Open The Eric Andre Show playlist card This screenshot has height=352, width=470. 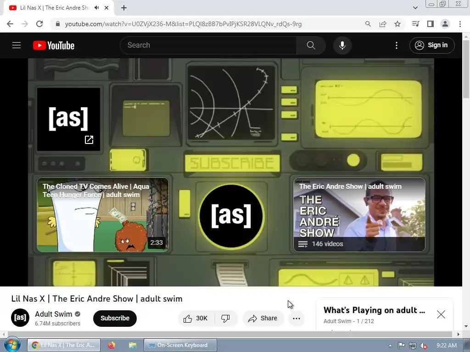tap(359, 214)
